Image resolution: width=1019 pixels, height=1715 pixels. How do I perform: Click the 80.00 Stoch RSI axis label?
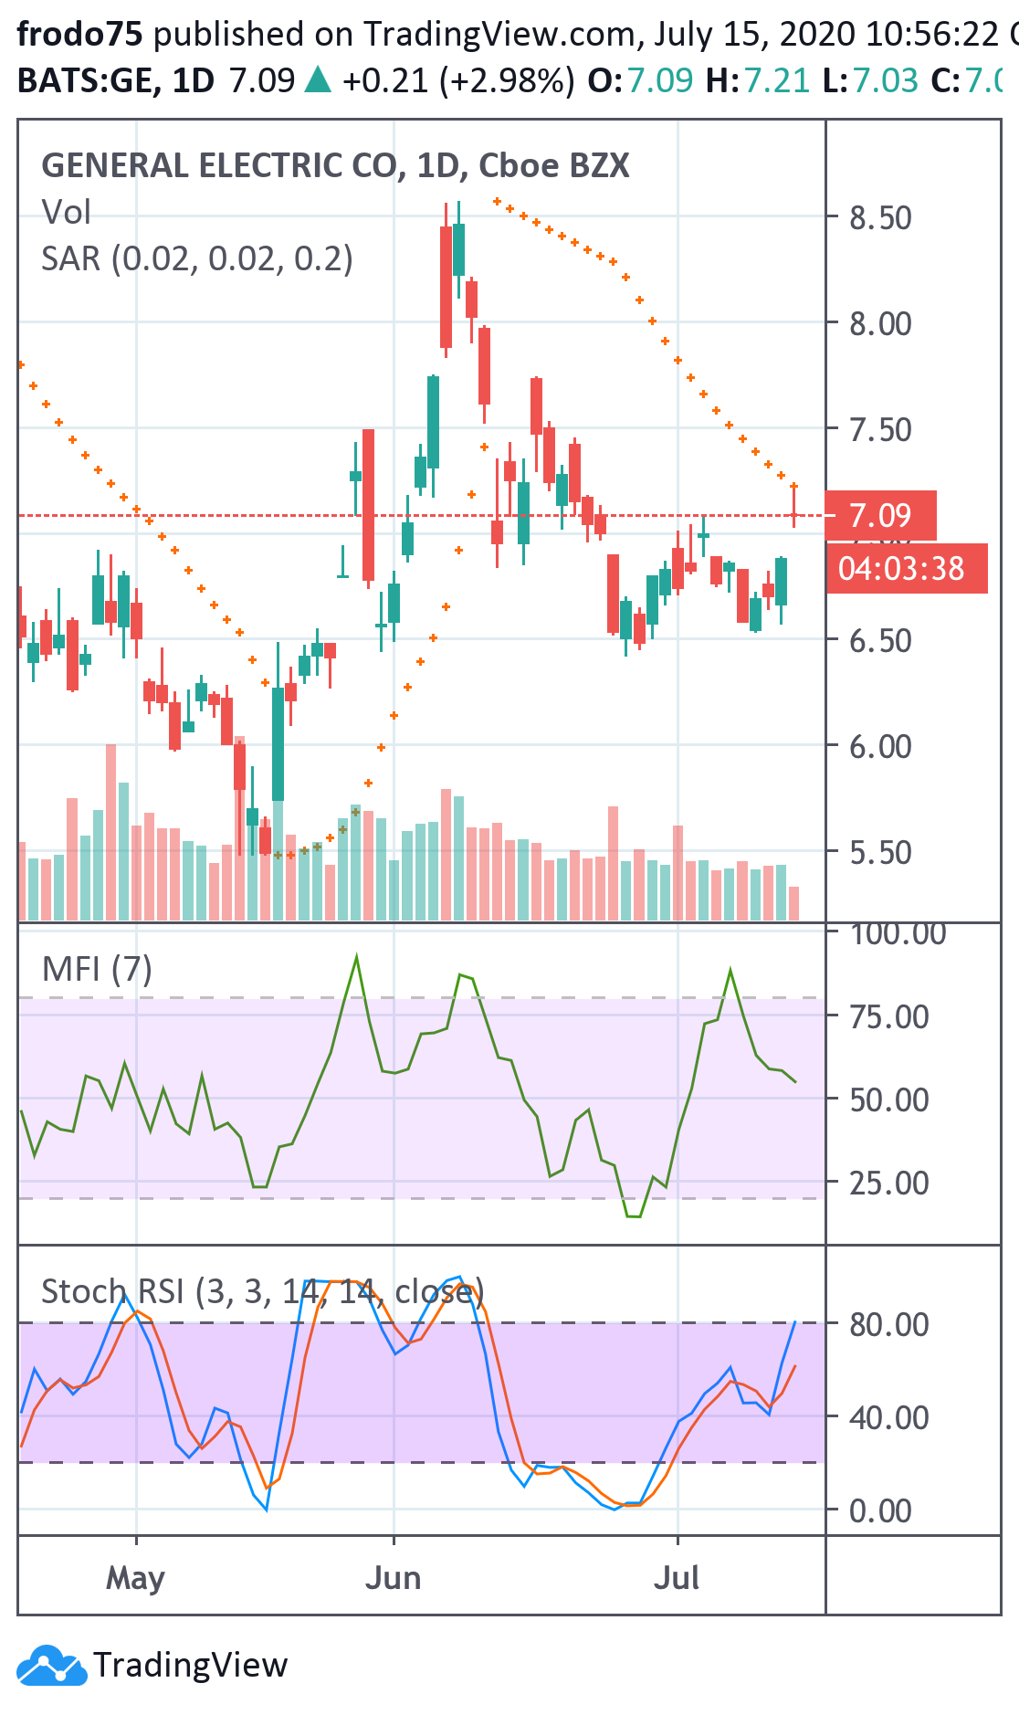pyautogui.click(x=888, y=1324)
